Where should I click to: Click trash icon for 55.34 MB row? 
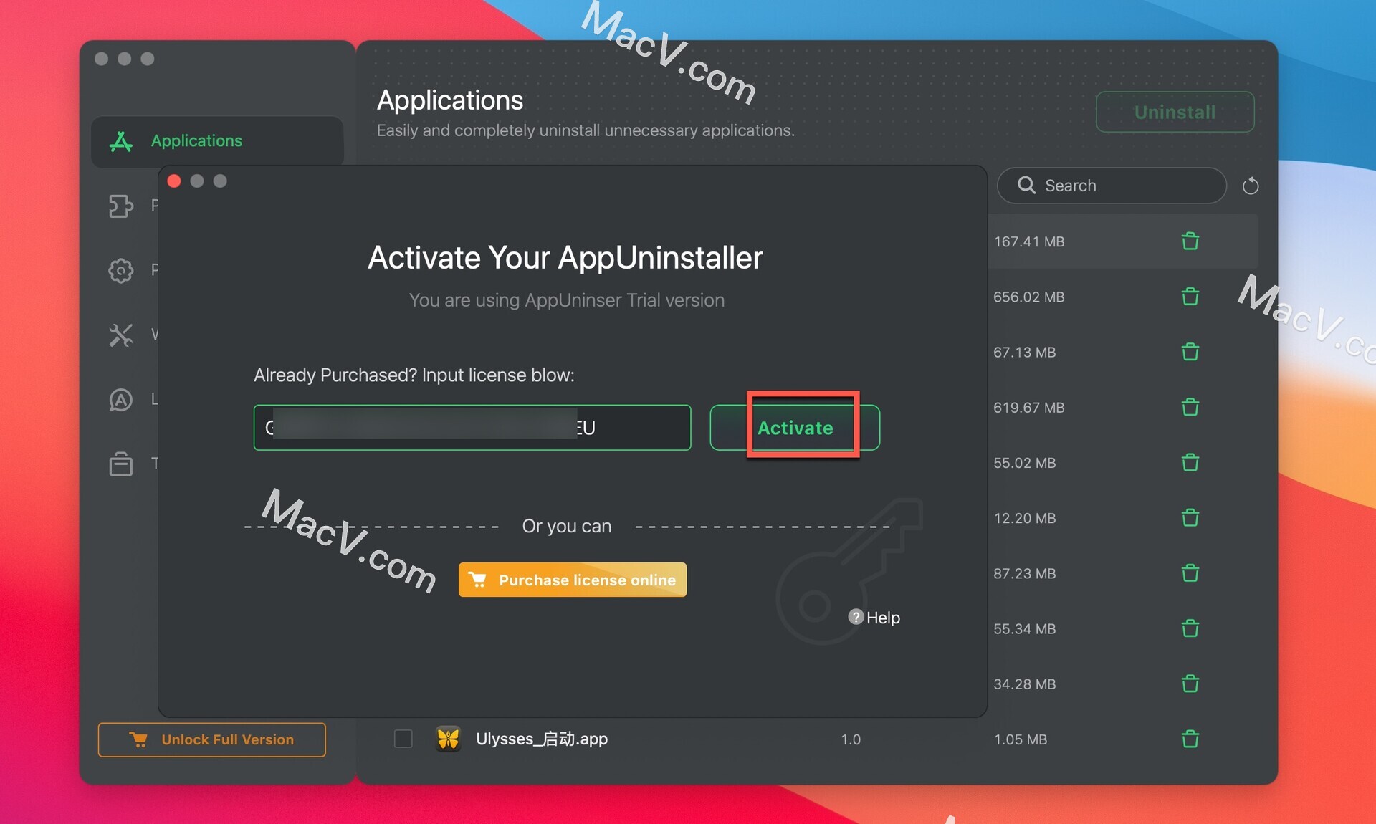[1190, 628]
